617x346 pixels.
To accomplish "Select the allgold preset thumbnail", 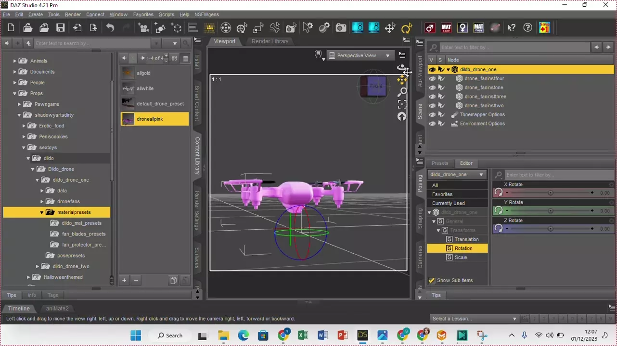I will [x=128, y=73].
